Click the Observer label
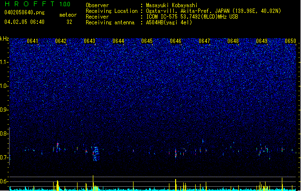301x191 pixels. click(97, 5)
